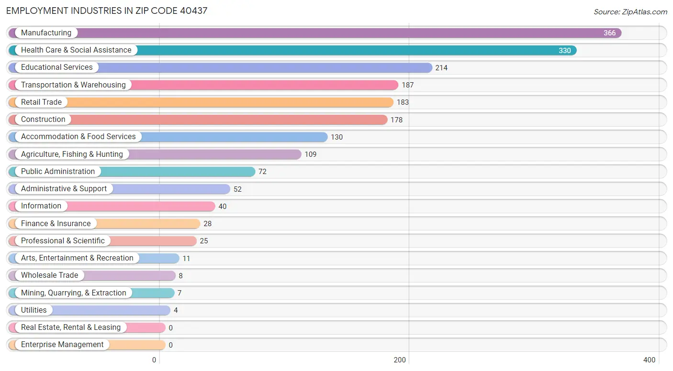673x371 pixels.
Task: Click the Educational Services label
Action: click(x=56, y=67)
